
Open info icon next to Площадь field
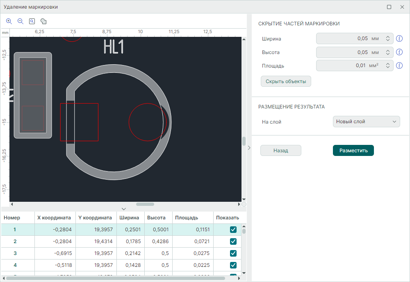pos(399,65)
